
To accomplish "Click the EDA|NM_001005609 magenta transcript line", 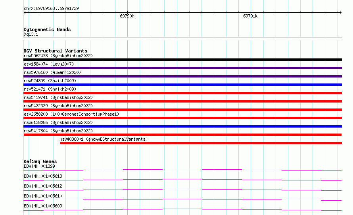I will pyautogui.click(x=182, y=209).
